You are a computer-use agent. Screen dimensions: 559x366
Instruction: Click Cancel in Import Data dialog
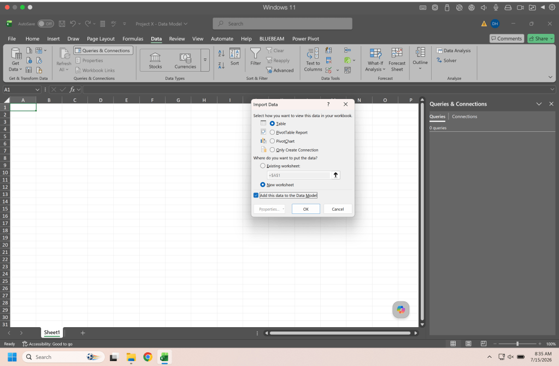(338, 209)
